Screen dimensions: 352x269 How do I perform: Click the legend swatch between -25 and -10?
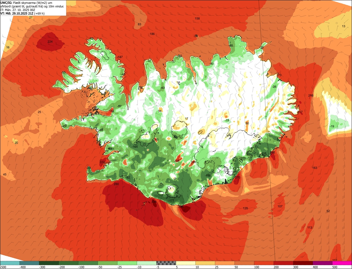127,263
